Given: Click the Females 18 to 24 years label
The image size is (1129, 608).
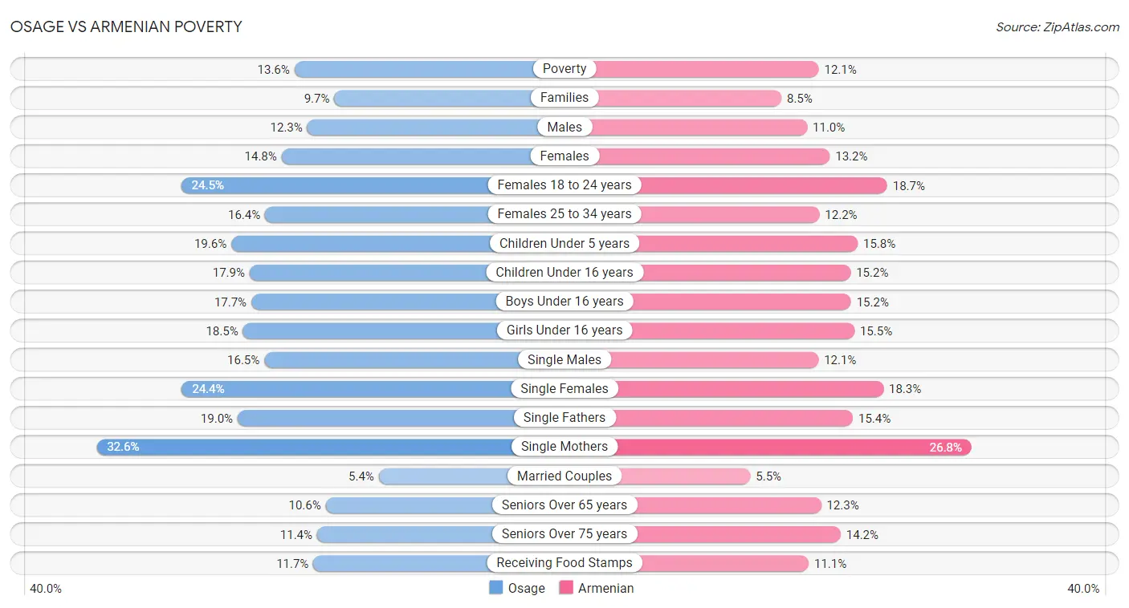Looking at the screenshot, I should [x=564, y=185].
